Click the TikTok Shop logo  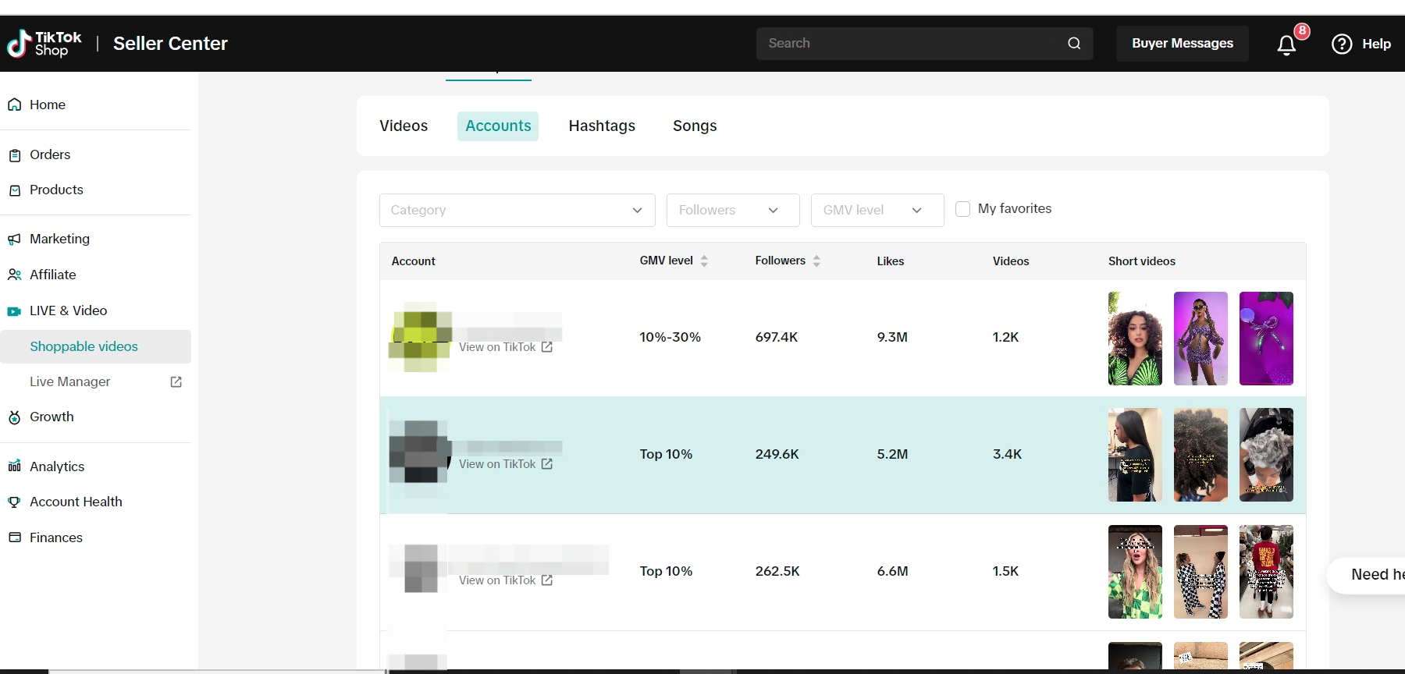[x=44, y=44]
